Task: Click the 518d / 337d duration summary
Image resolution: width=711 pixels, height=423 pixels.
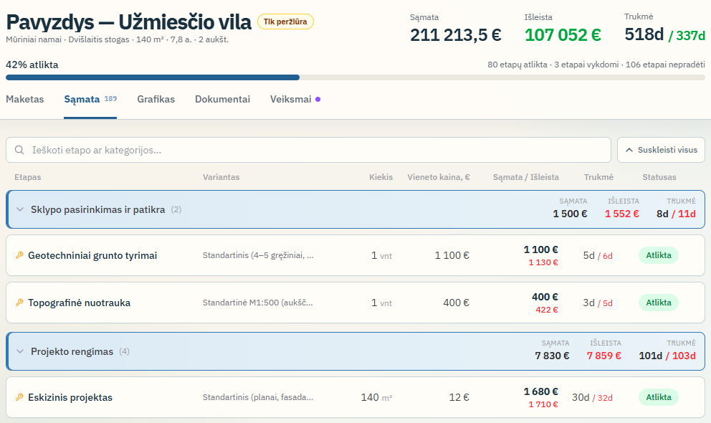Action: 664,34
